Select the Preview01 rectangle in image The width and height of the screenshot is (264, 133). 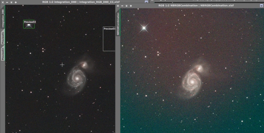(x=109, y=39)
